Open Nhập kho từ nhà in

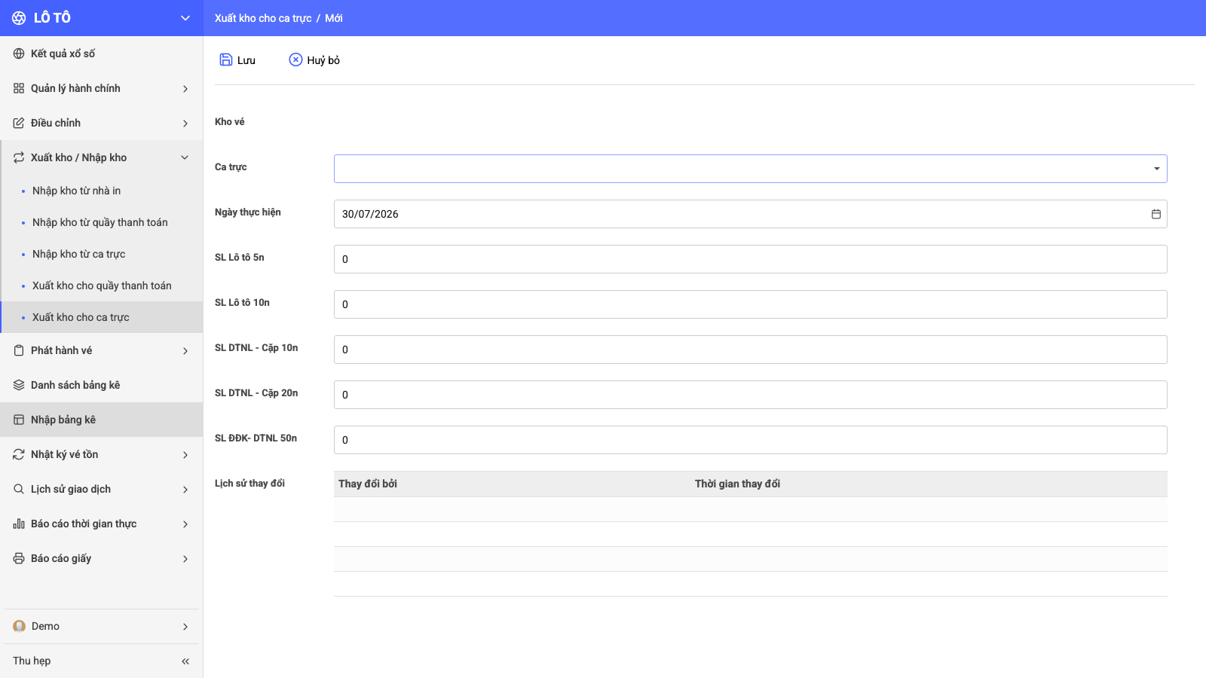click(76, 191)
